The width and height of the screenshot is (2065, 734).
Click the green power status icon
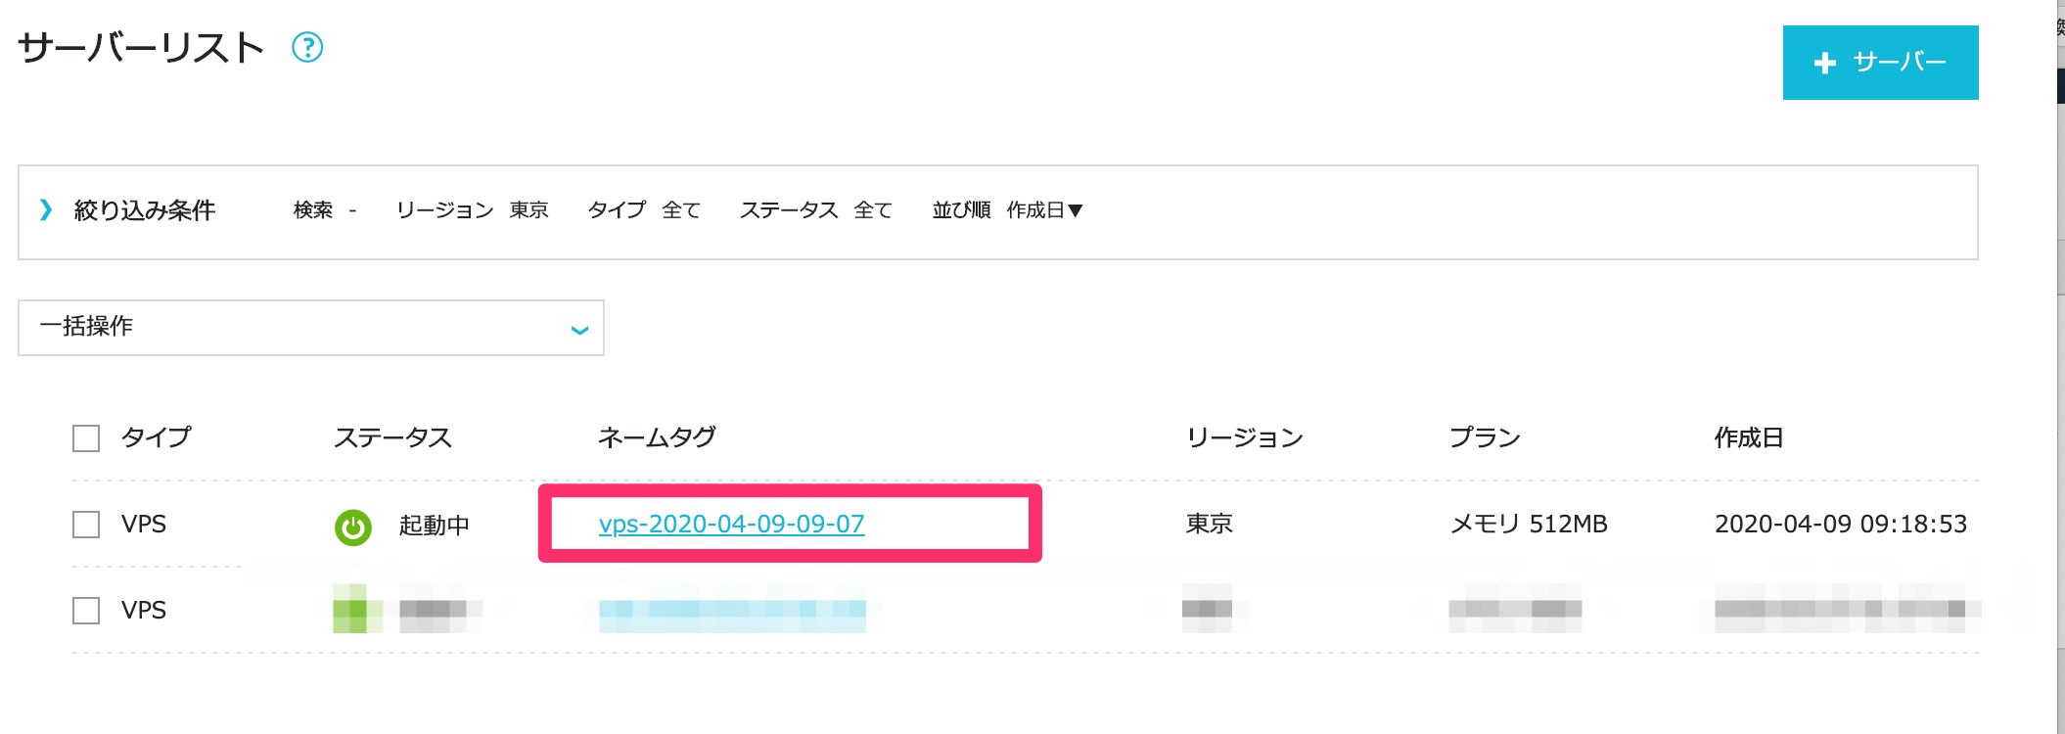click(353, 528)
